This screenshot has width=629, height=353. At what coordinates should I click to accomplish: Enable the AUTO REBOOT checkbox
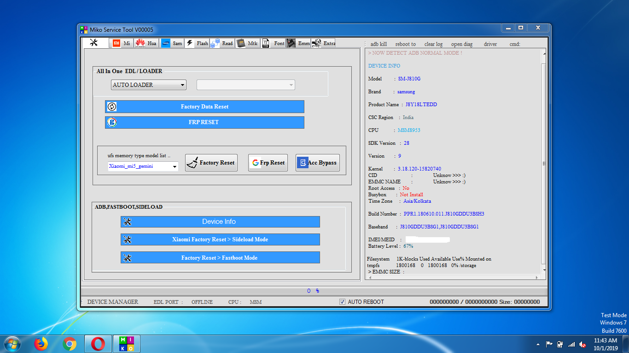click(x=342, y=302)
